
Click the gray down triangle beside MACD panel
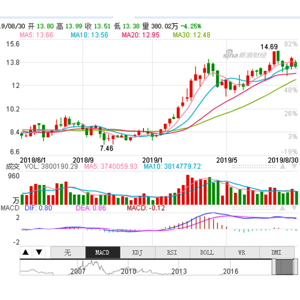tap(294, 208)
